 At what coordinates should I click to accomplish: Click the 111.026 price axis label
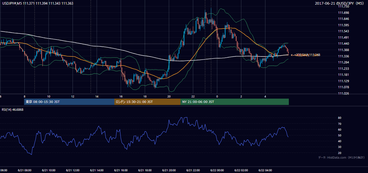pos(343,93)
